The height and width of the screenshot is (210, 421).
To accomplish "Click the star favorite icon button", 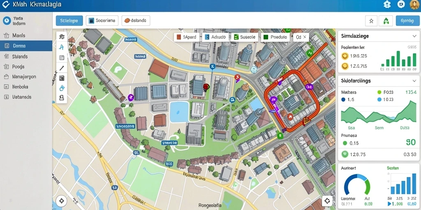I will (x=371, y=21).
